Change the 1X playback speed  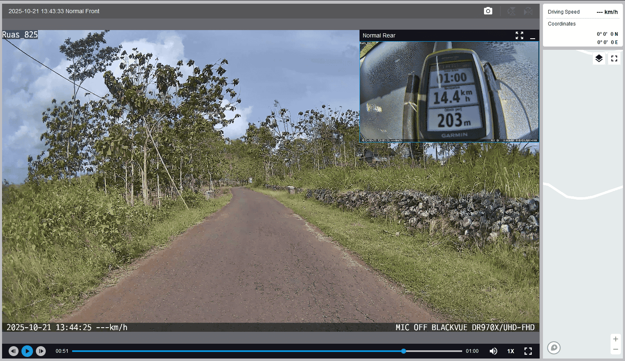pyautogui.click(x=511, y=351)
